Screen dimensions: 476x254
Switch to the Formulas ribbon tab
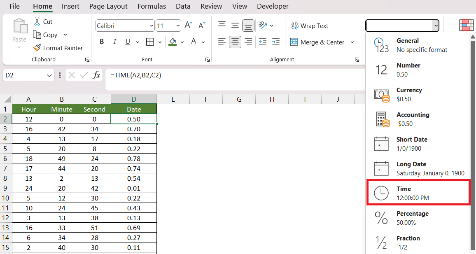point(152,6)
